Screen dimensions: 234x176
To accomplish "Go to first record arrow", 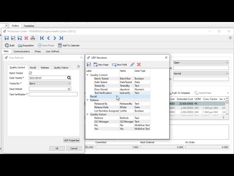I will coord(42,38).
